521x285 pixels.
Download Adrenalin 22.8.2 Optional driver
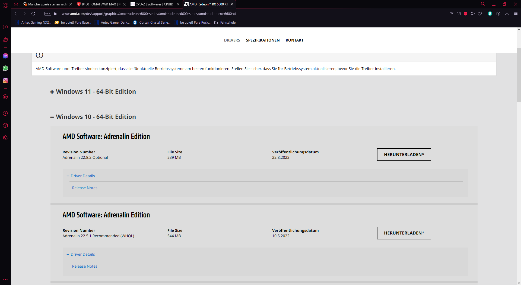tap(404, 154)
